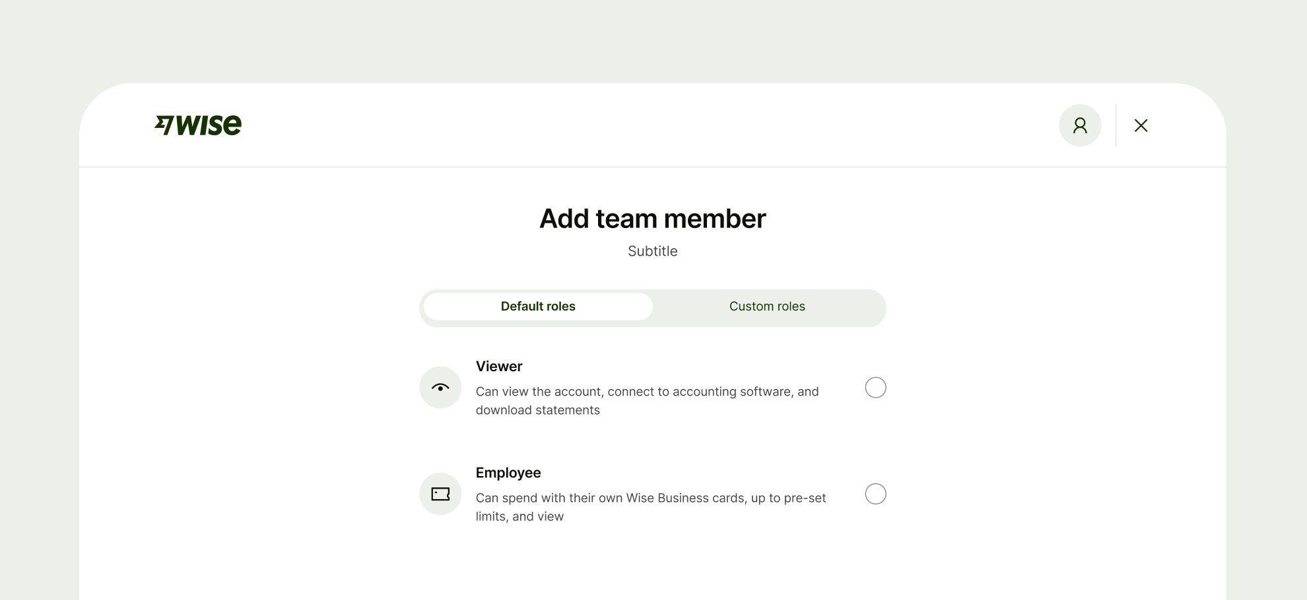Close the Add team member flow
Screen dimensions: 1307x600
coord(1141,125)
